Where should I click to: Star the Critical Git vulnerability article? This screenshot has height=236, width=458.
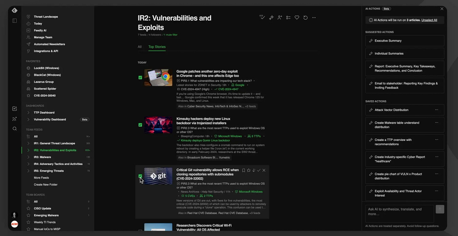249,170
